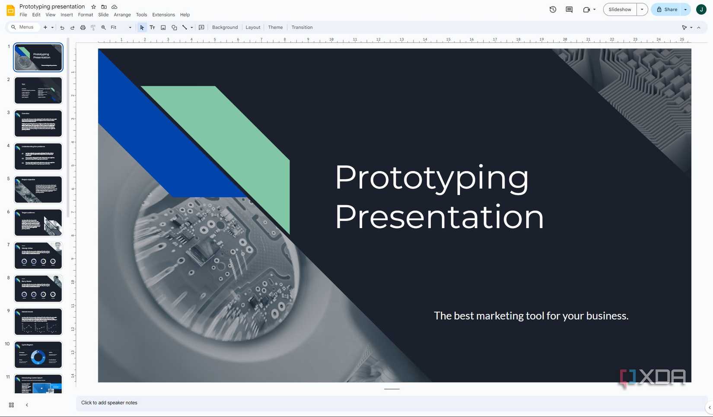The image size is (713, 417).
Task: Activate the Paint format tool
Action: (93, 27)
